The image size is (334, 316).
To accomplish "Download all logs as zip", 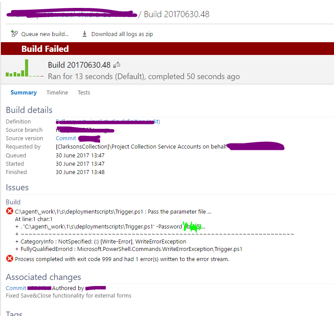I will click(122, 34).
